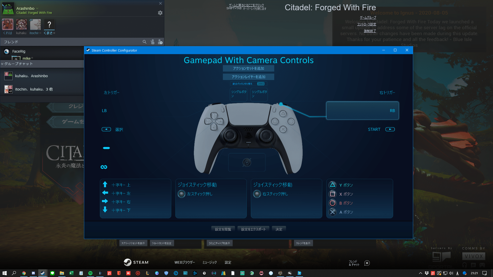Click the select (選択) back button icon
This screenshot has height=277, width=493.
click(106, 129)
